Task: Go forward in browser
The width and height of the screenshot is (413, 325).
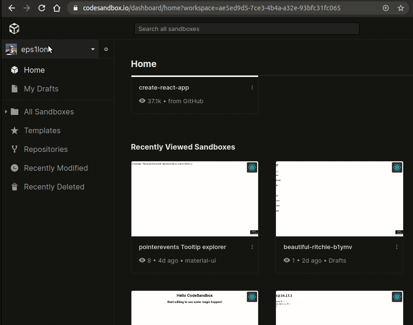Action: tap(27, 8)
